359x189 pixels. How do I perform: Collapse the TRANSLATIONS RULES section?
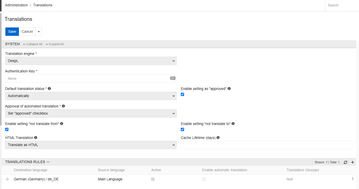pos(48,162)
